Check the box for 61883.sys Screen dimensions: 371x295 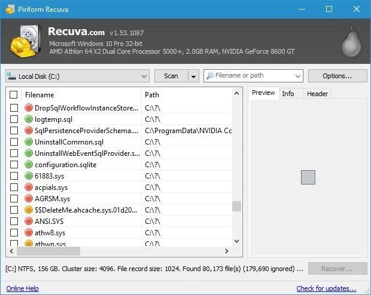click(x=14, y=176)
